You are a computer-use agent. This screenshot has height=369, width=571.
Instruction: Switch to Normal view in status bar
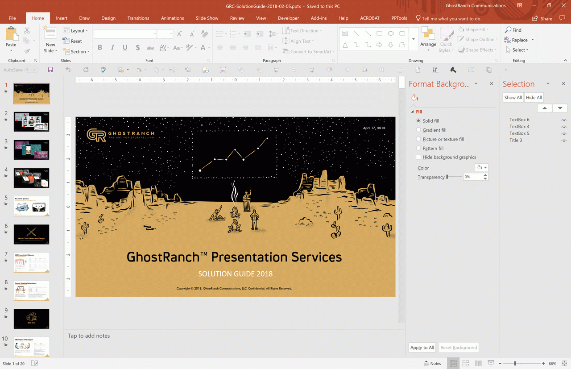(453, 364)
